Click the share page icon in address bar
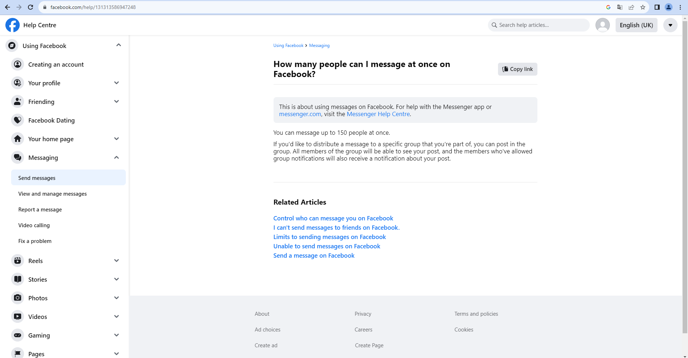 [631, 7]
